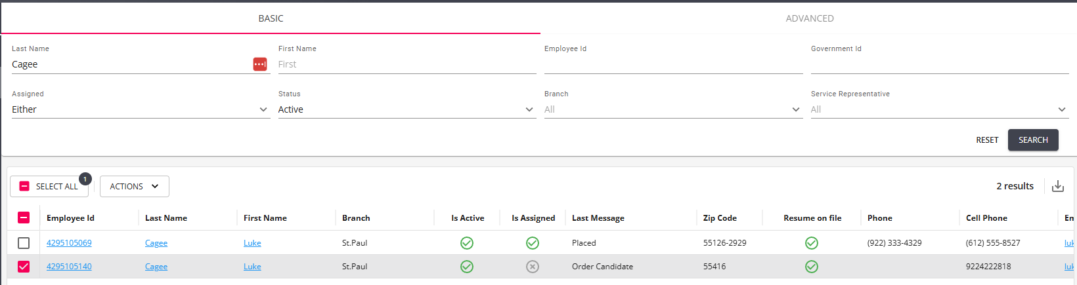Toggle the header row select checkbox
The image size is (1077, 285).
click(x=24, y=218)
